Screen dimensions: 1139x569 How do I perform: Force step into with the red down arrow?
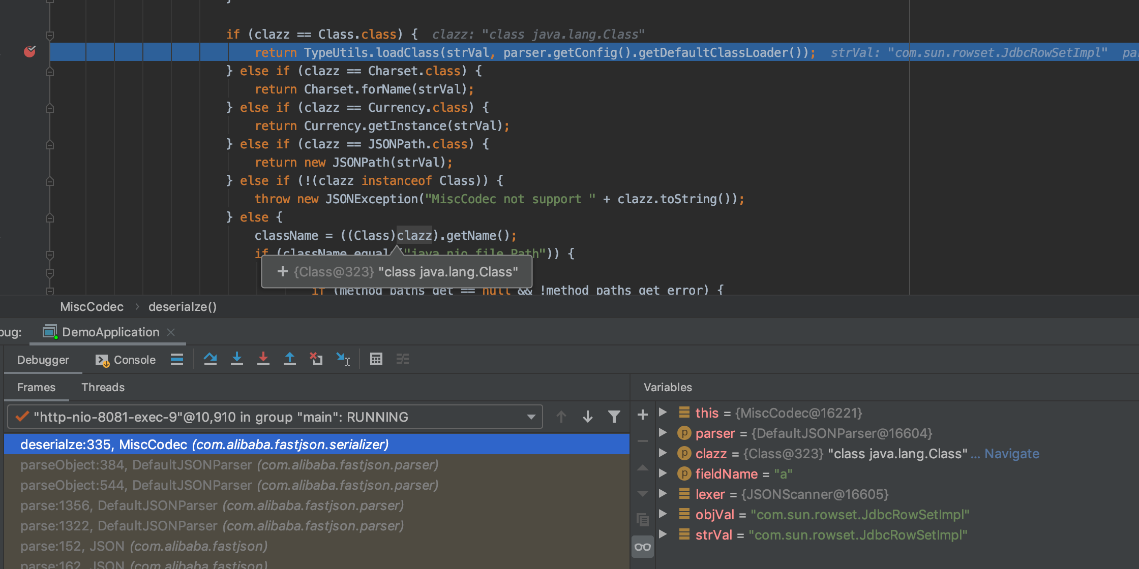pyautogui.click(x=263, y=359)
